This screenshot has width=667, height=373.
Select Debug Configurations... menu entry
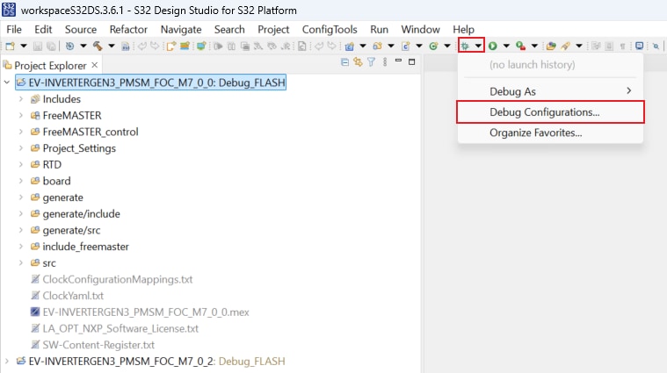click(544, 112)
